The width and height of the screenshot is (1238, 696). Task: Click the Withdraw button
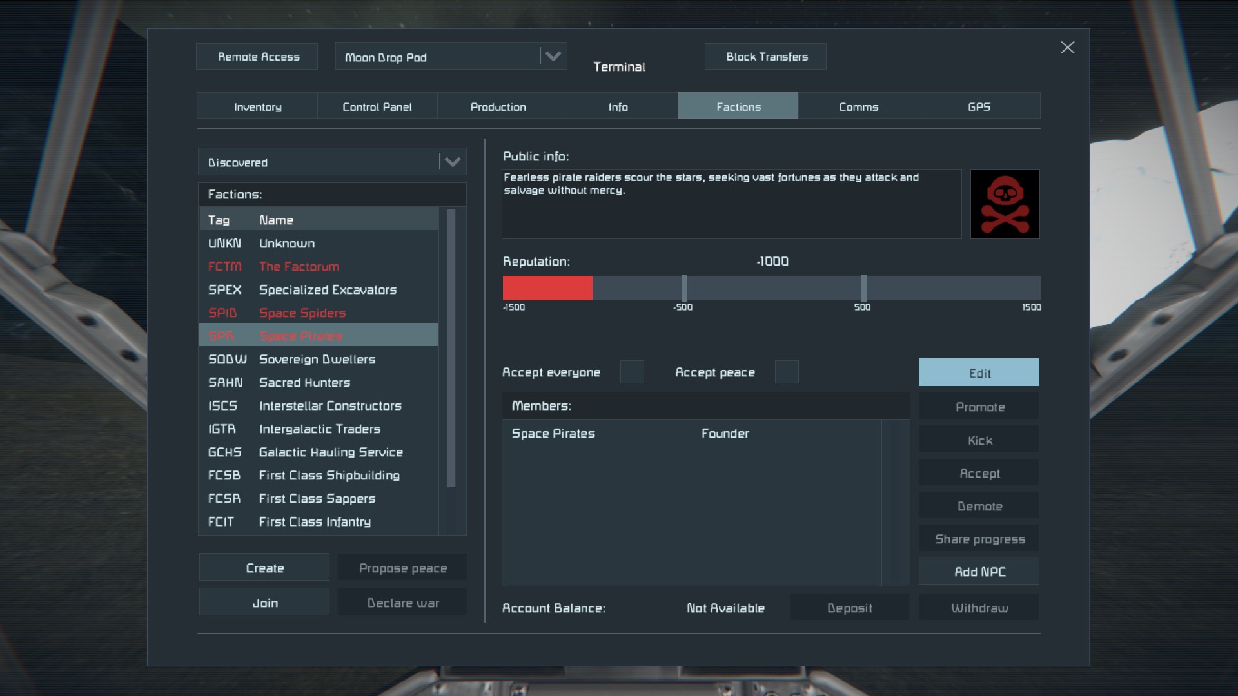[x=979, y=607]
